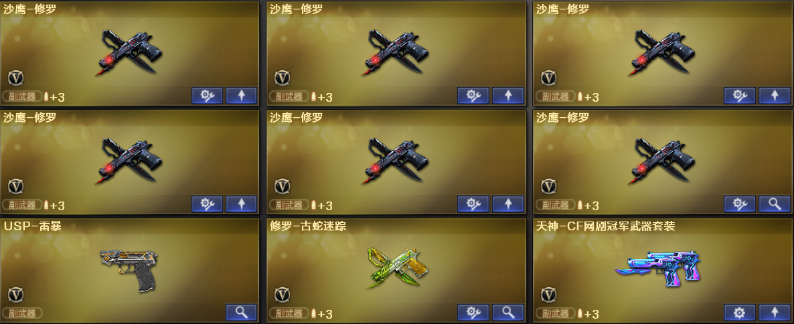Click the magnifier icon on USP-雷暴 card
Viewport: 794px width, 324px height.
(x=241, y=313)
